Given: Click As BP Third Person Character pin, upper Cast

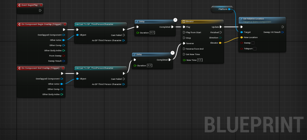Looking at the screenshot, I should [123, 41].
